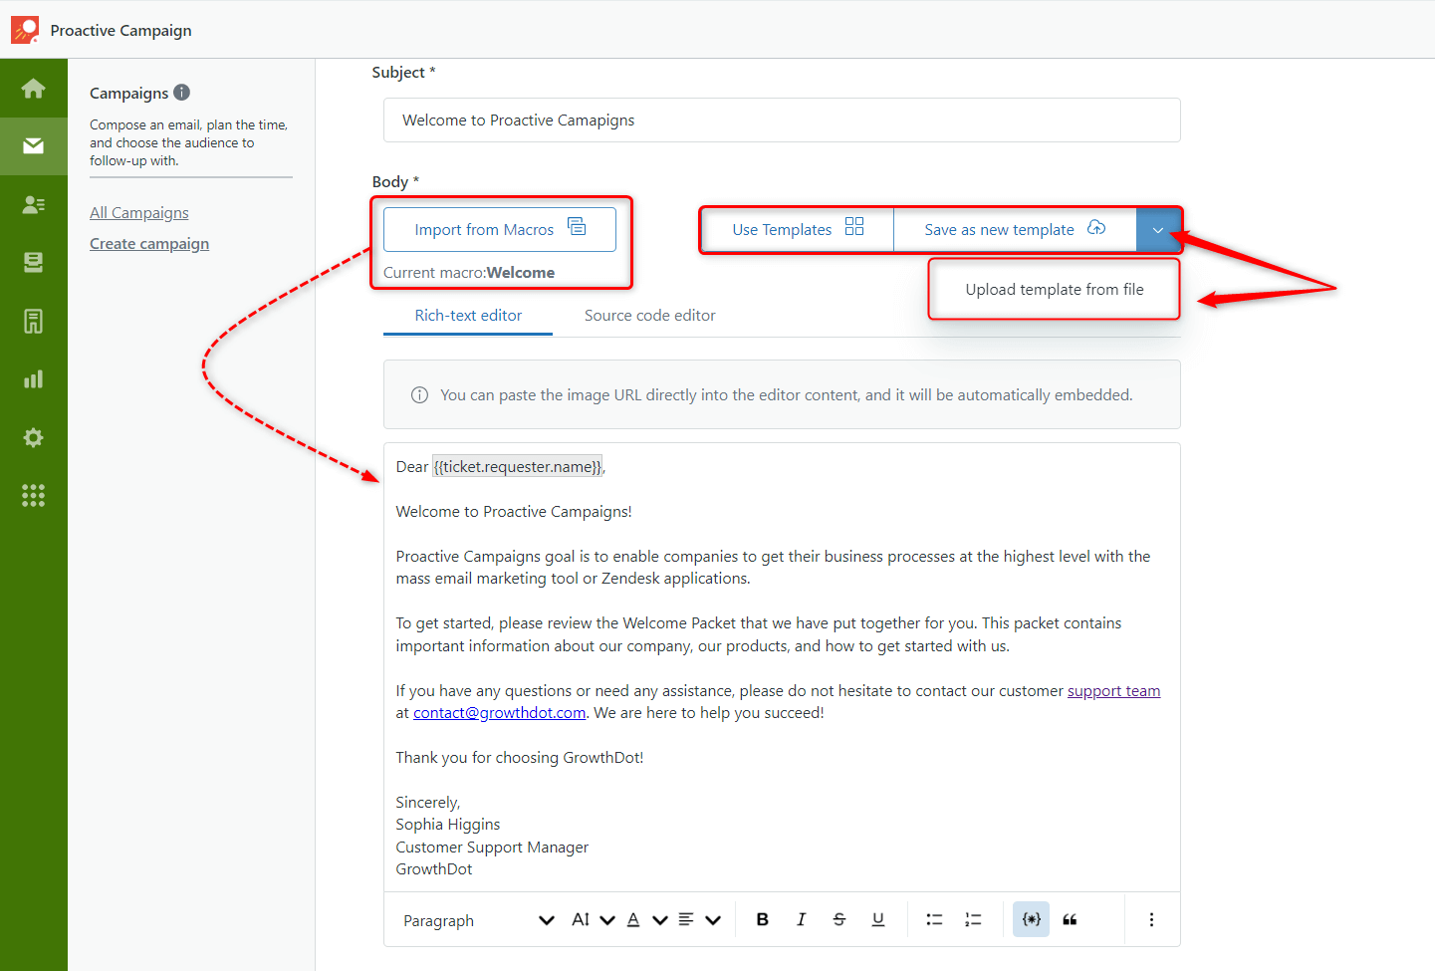Click the 'Thank you for choosing GrowthDot!' line
1435x971 pixels.
point(520,758)
